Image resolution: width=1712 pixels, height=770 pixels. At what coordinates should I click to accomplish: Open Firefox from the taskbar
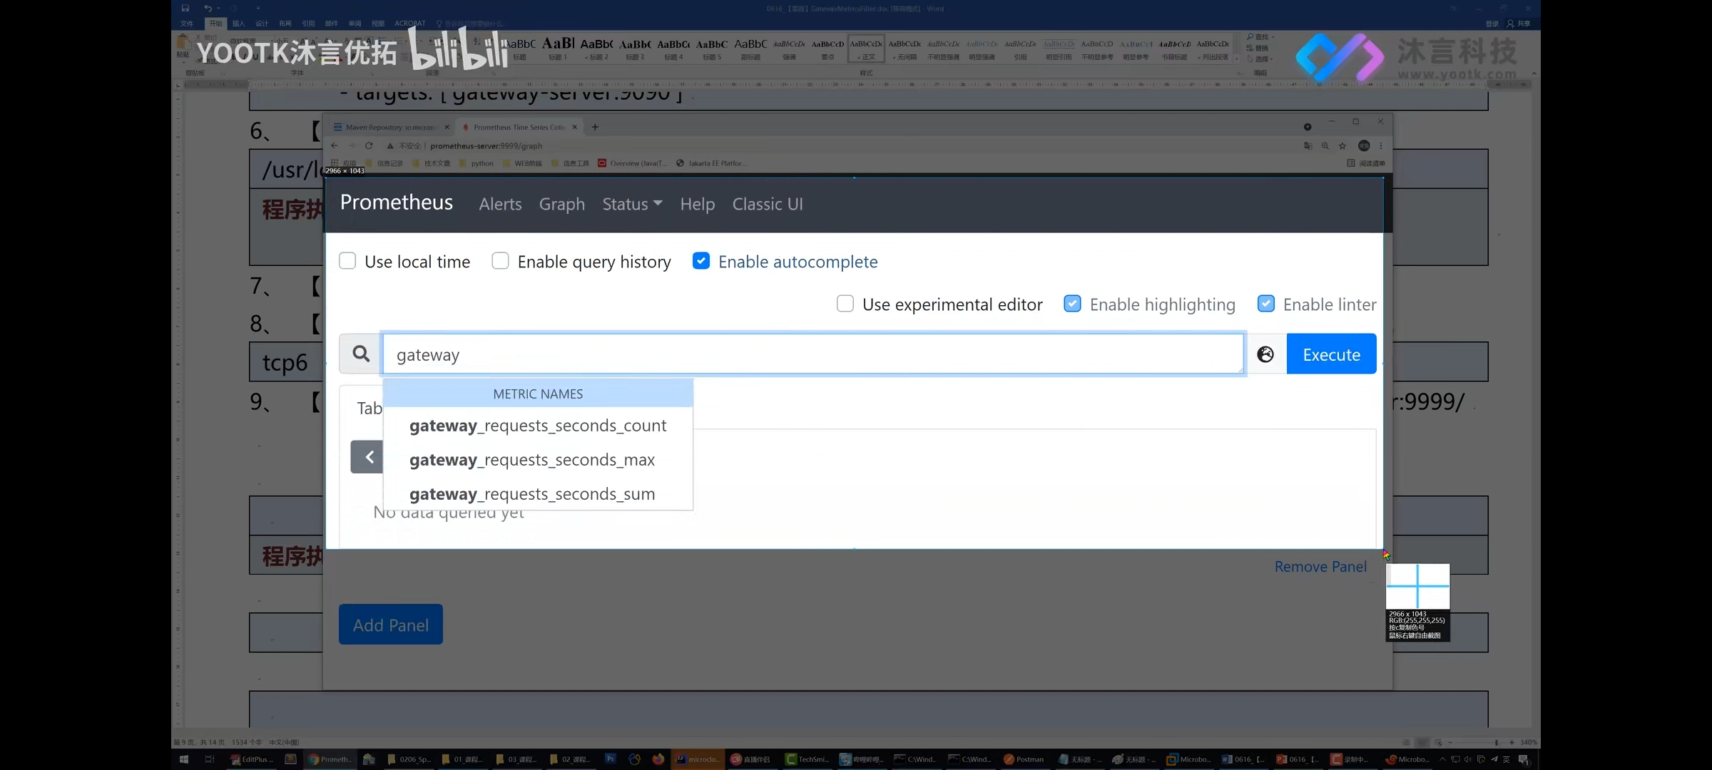658,759
